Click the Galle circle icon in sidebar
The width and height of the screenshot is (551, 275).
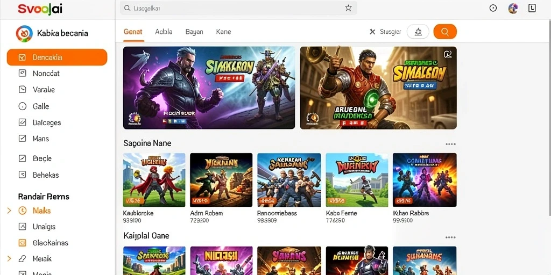pos(22,106)
